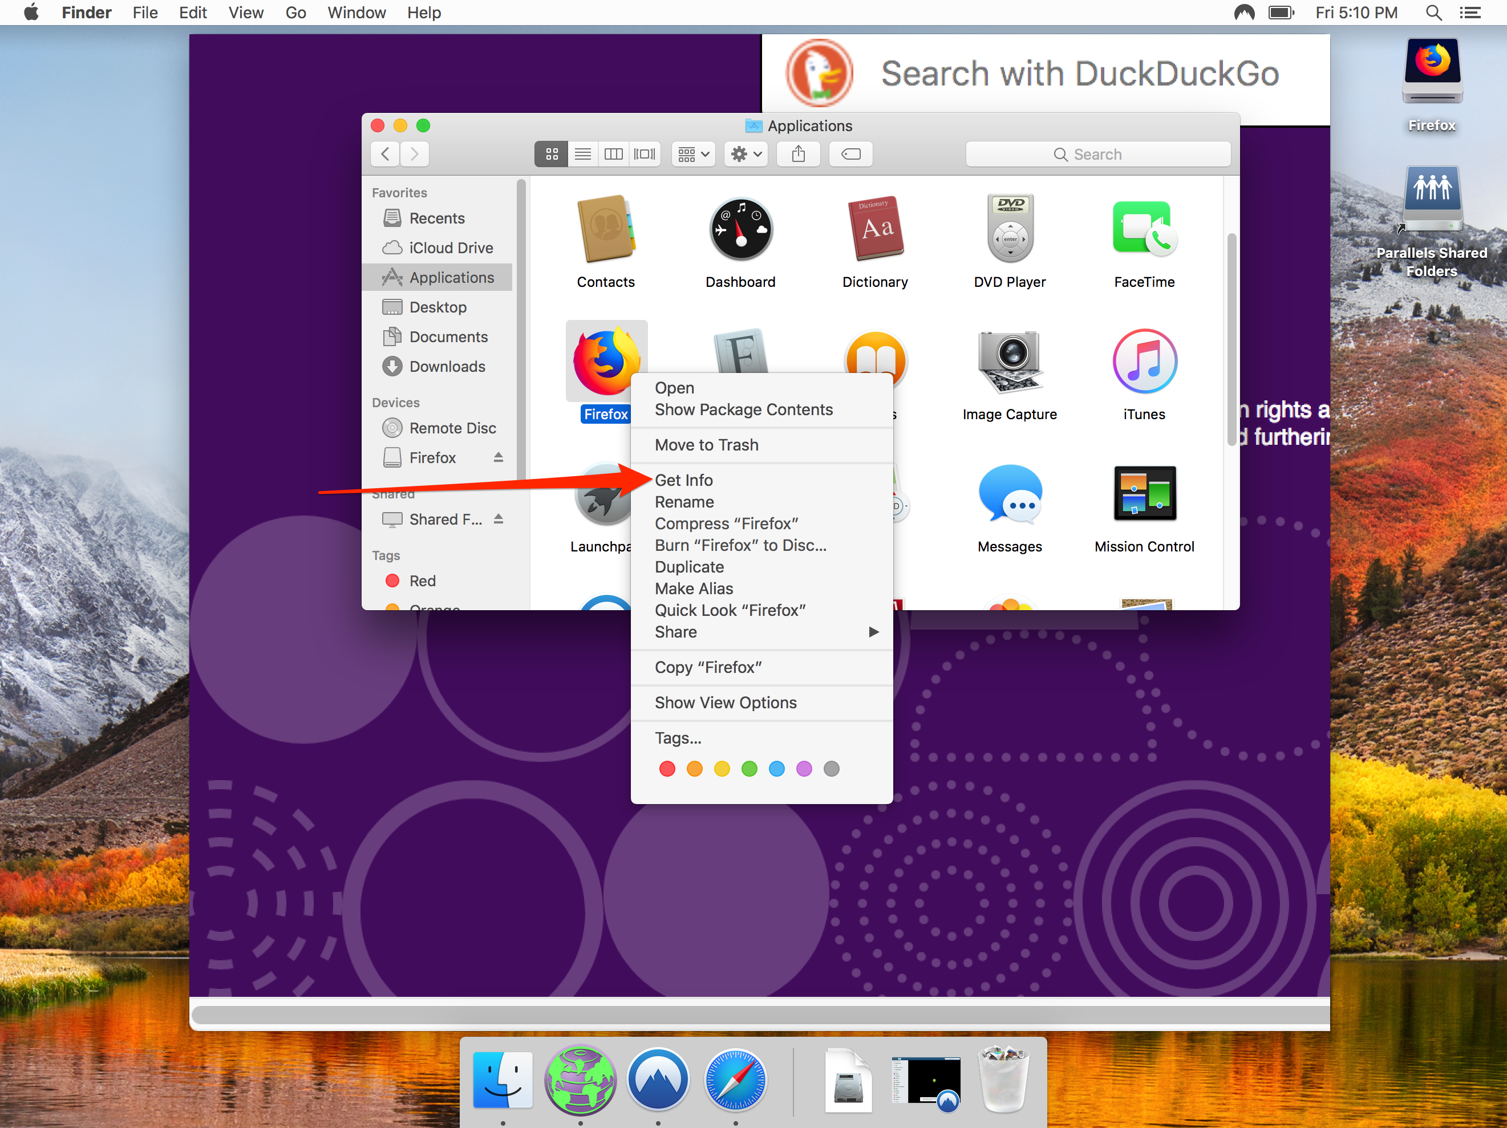Open the File menu in menu bar
Viewport: 1507px width, 1128px height.
pyautogui.click(x=145, y=13)
